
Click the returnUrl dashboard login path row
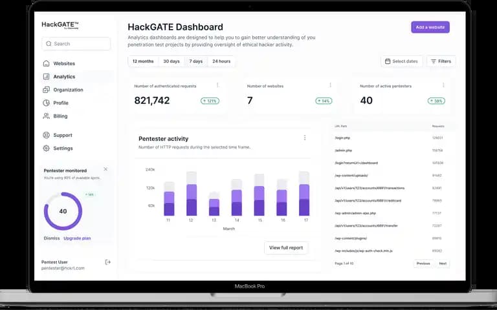click(x=392, y=163)
